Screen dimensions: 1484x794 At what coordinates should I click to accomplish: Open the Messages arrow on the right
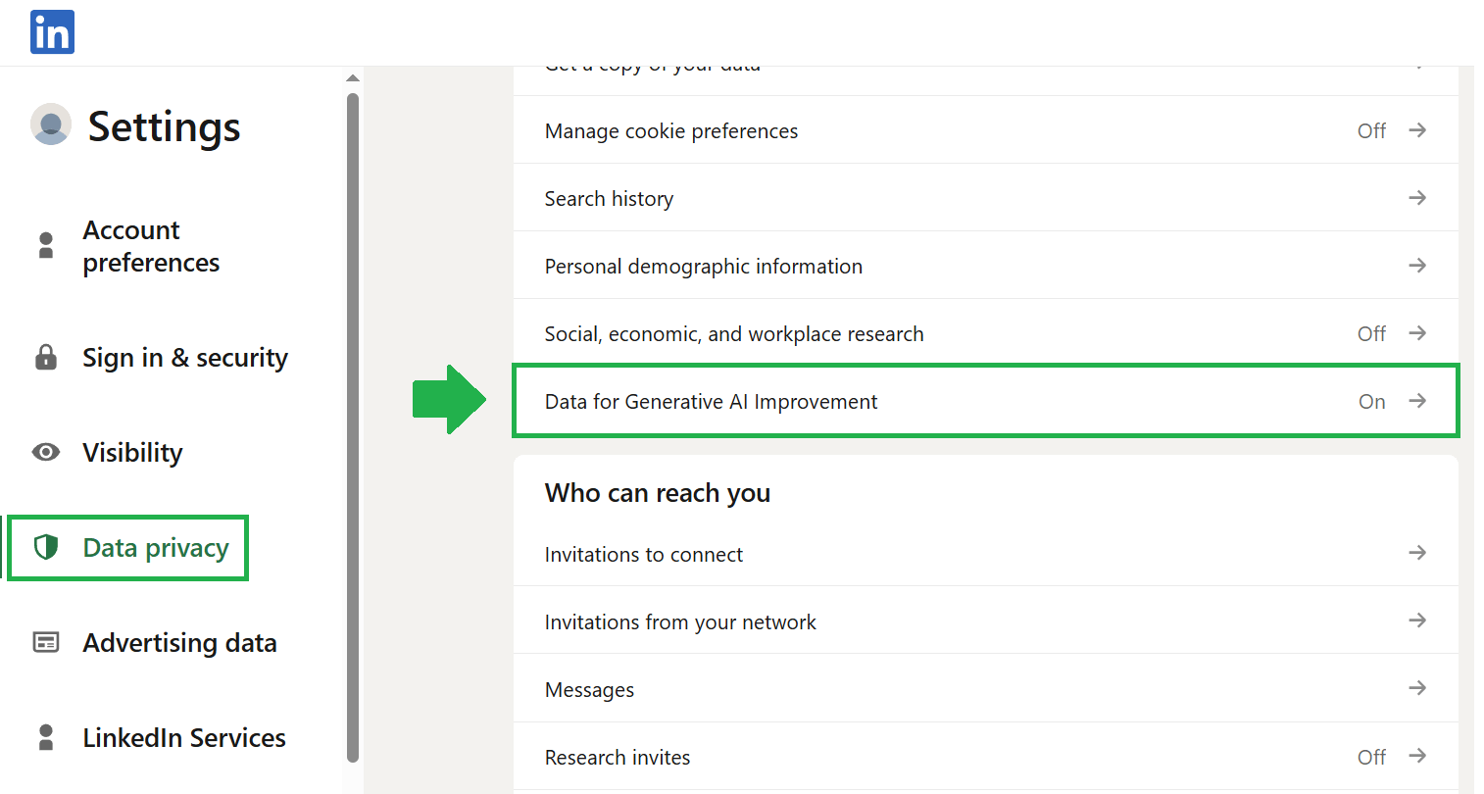point(1417,688)
